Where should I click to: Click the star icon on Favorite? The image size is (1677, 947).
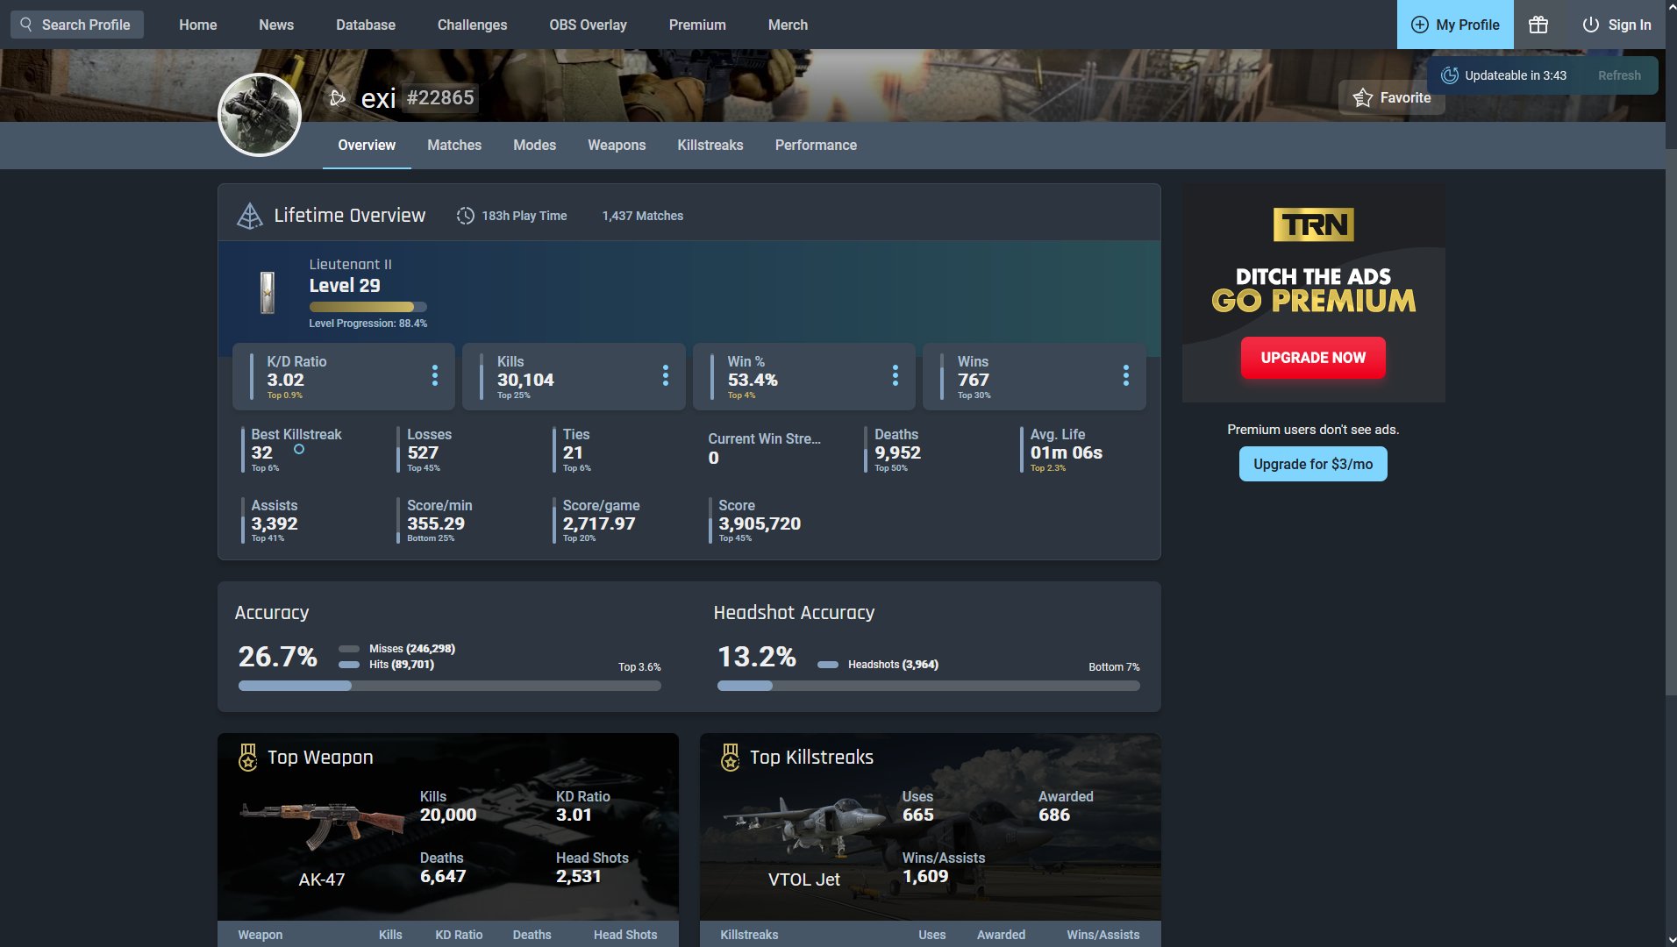(x=1362, y=97)
